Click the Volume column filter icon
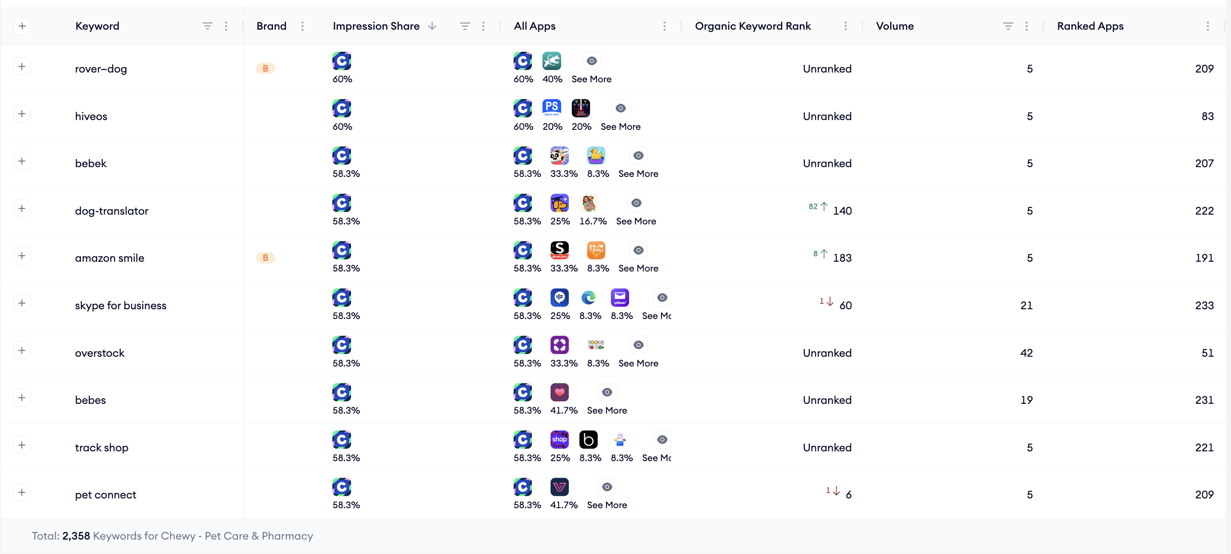The width and height of the screenshot is (1231, 554). click(1008, 26)
